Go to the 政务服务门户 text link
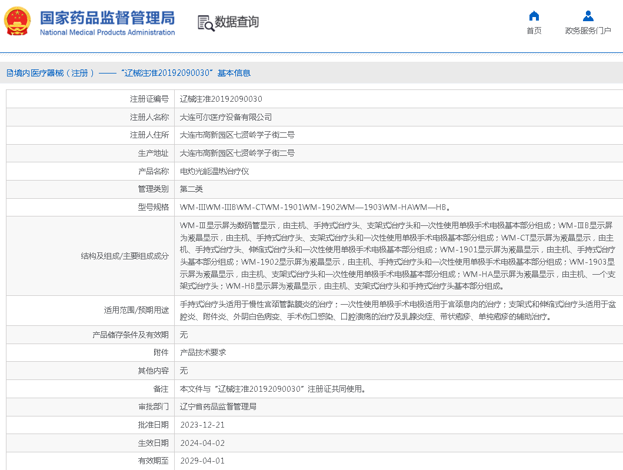623x470 pixels. 588,31
